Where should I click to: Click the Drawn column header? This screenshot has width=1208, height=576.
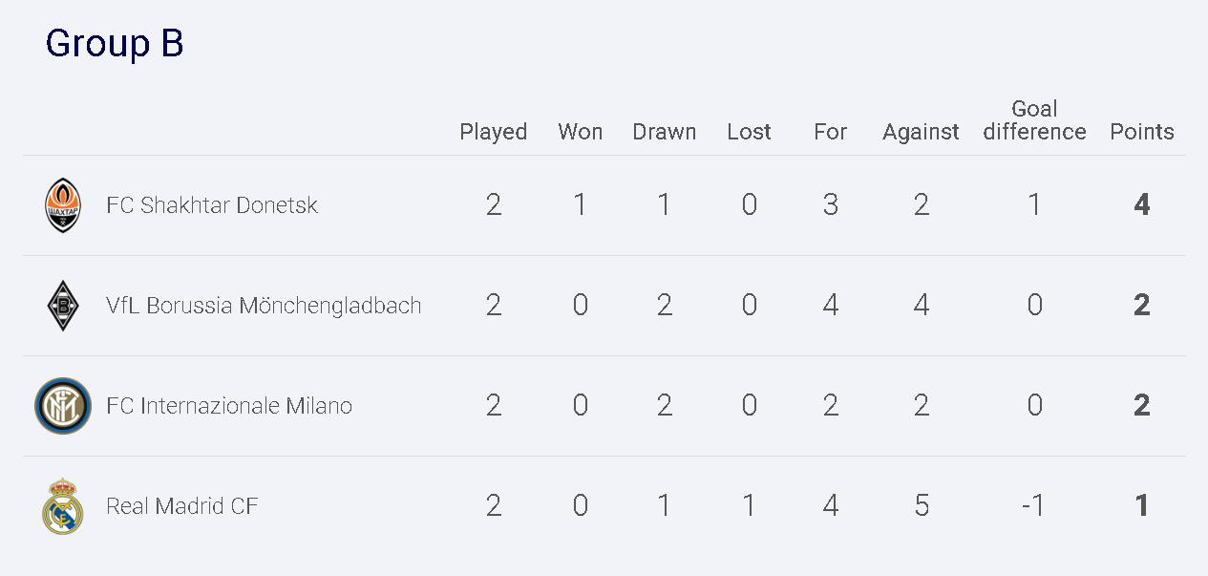click(665, 132)
